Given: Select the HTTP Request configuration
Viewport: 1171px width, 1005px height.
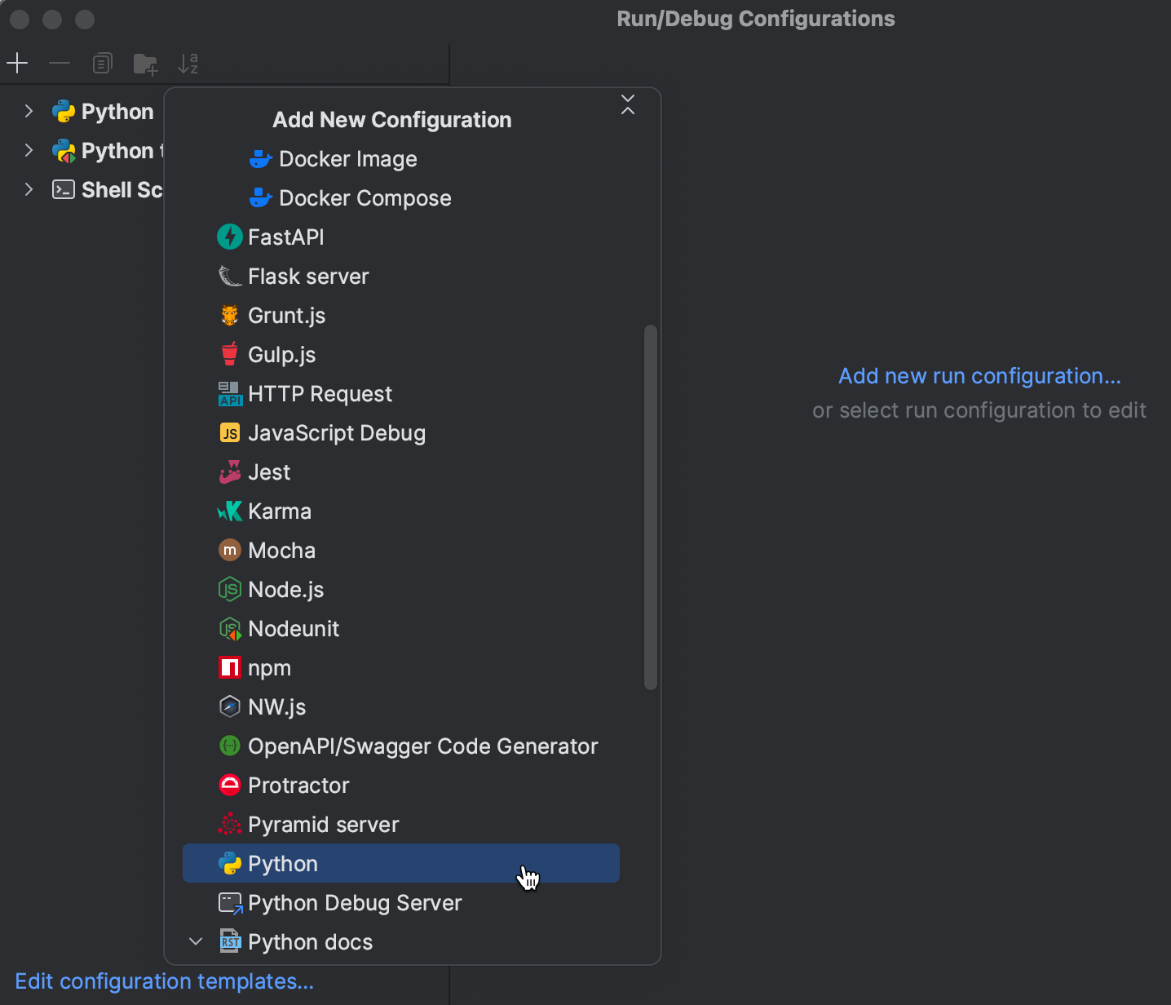Looking at the screenshot, I should click(320, 393).
